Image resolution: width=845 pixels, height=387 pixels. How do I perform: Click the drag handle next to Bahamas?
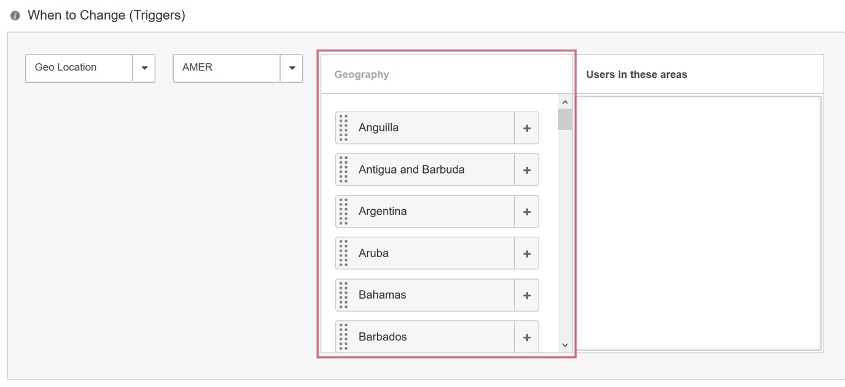pyautogui.click(x=344, y=295)
